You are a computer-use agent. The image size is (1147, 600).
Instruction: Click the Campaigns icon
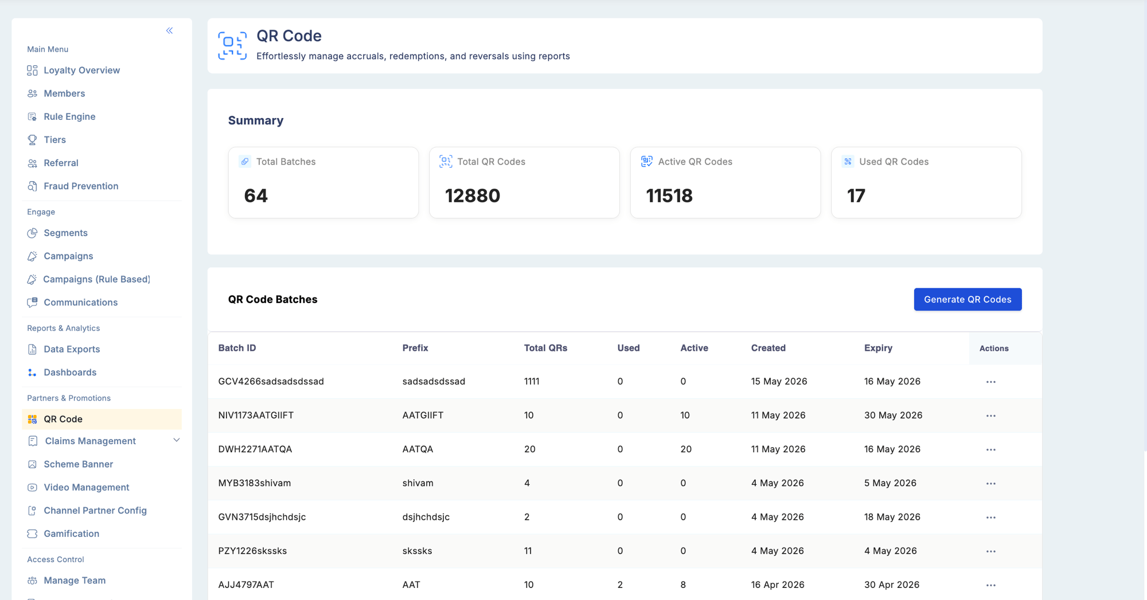pyautogui.click(x=32, y=256)
